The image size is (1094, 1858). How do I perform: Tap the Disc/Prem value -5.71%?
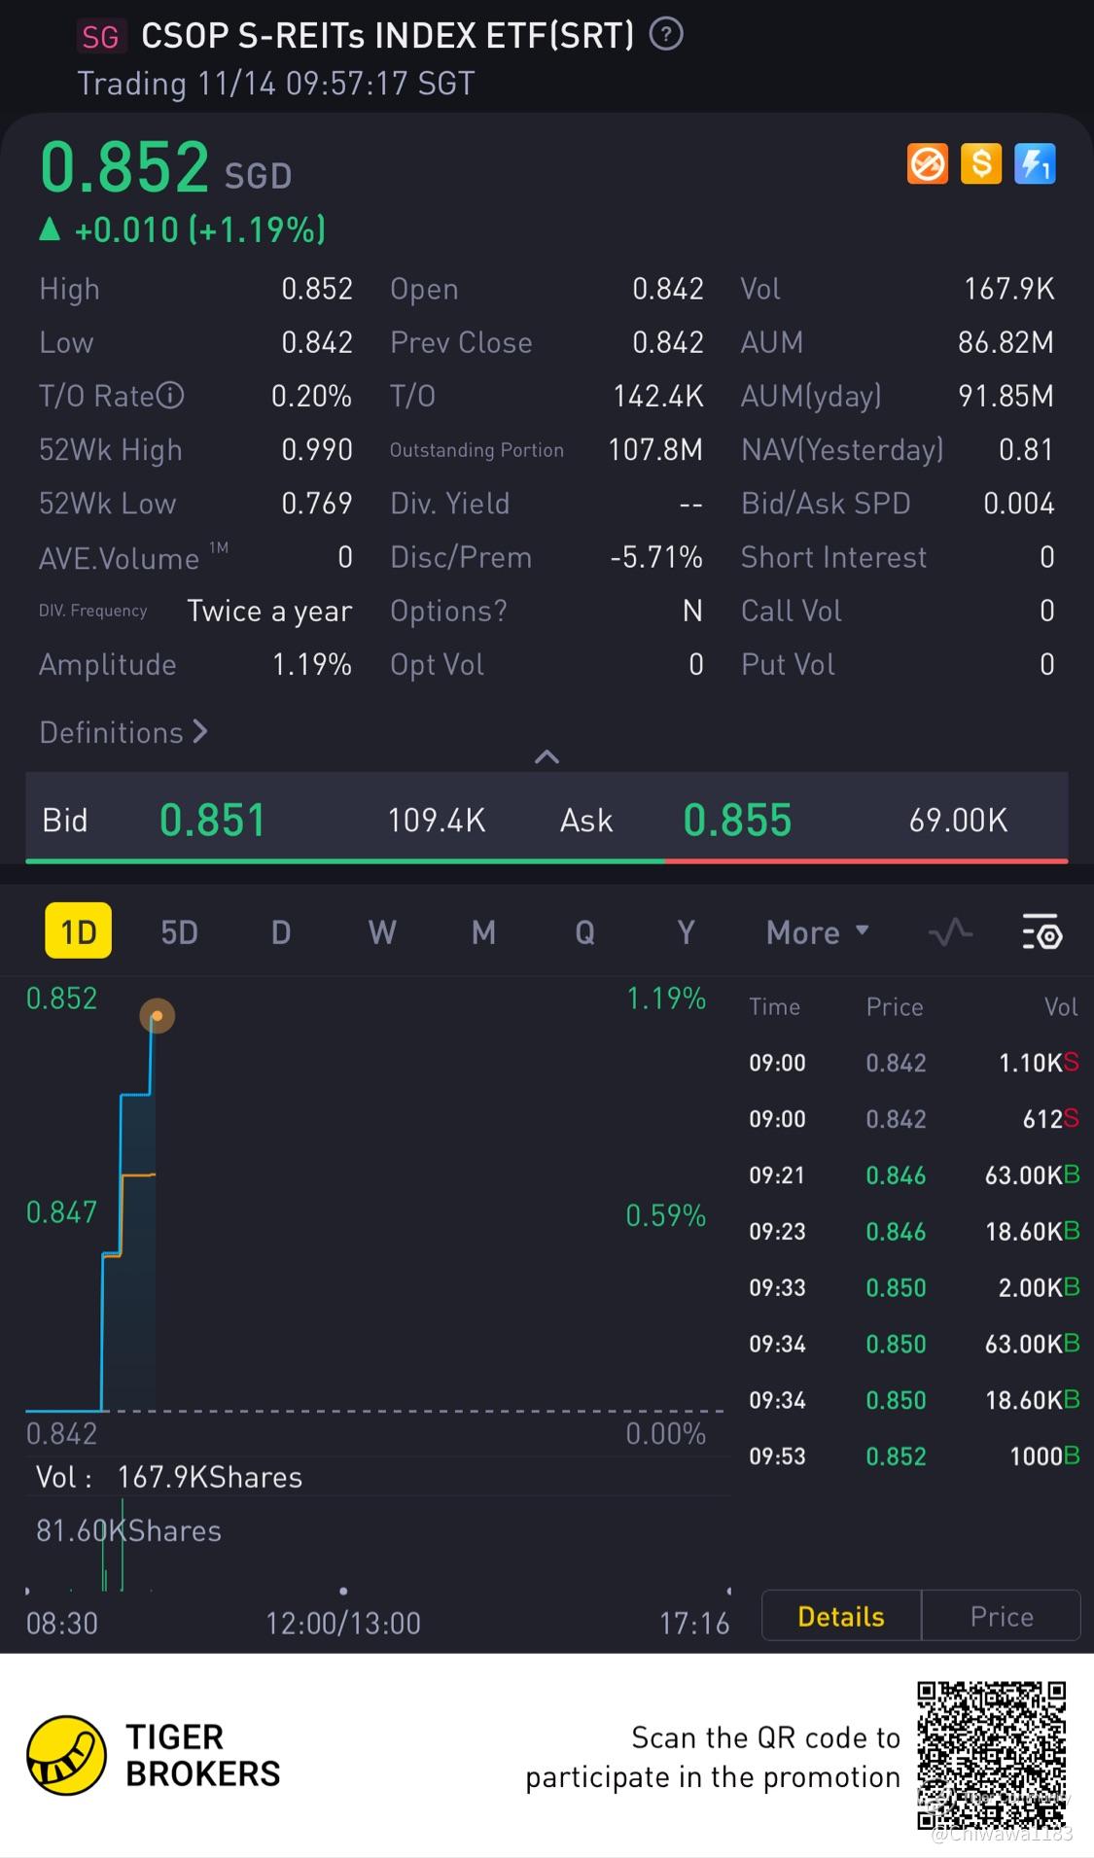pyautogui.click(x=656, y=557)
